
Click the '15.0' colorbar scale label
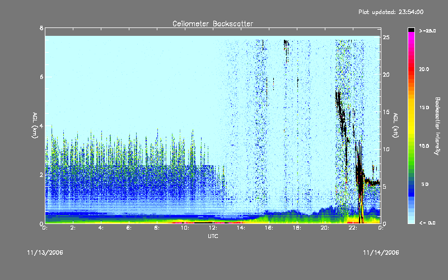click(x=424, y=108)
